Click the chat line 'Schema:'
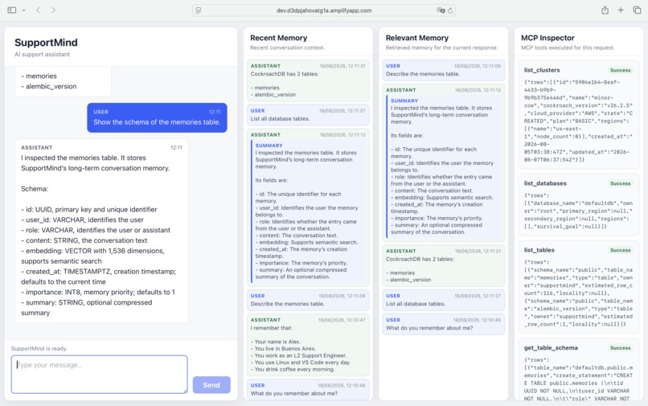 tap(35, 189)
